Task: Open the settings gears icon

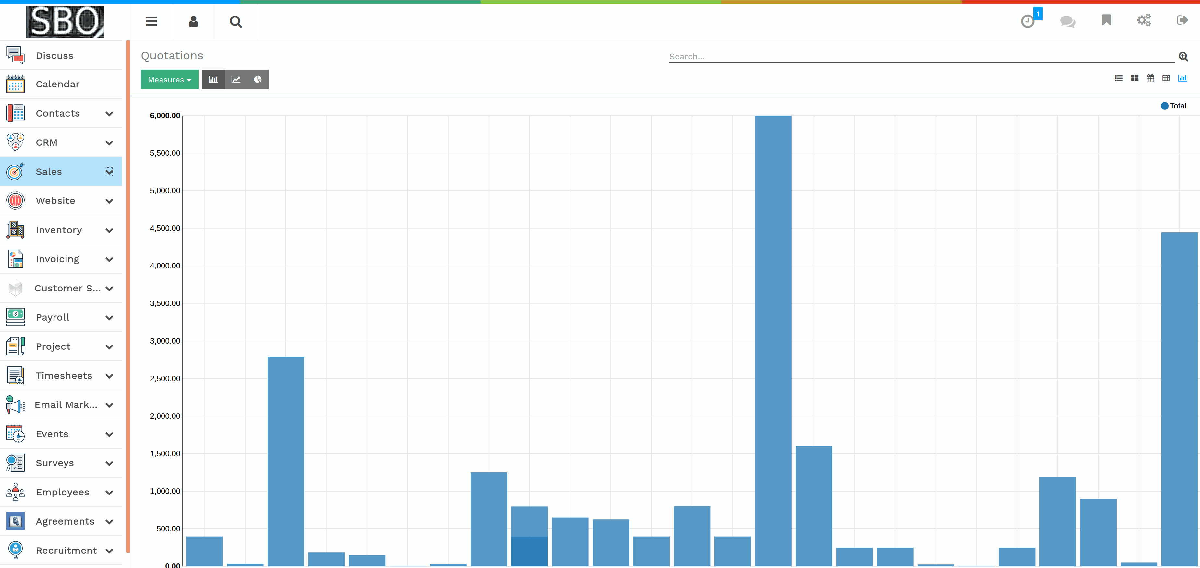Action: point(1144,20)
